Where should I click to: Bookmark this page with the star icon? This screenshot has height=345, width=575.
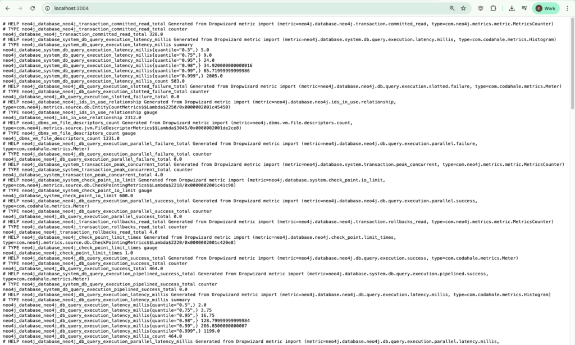coord(463,8)
